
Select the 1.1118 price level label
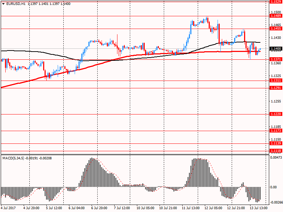point(276,151)
